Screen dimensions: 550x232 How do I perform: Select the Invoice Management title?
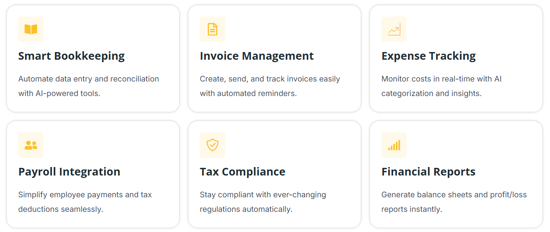[x=257, y=56]
